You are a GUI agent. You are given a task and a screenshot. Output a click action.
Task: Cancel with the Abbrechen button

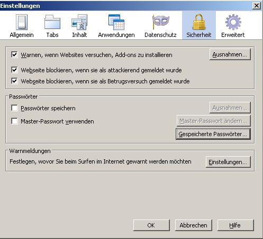click(x=194, y=225)
